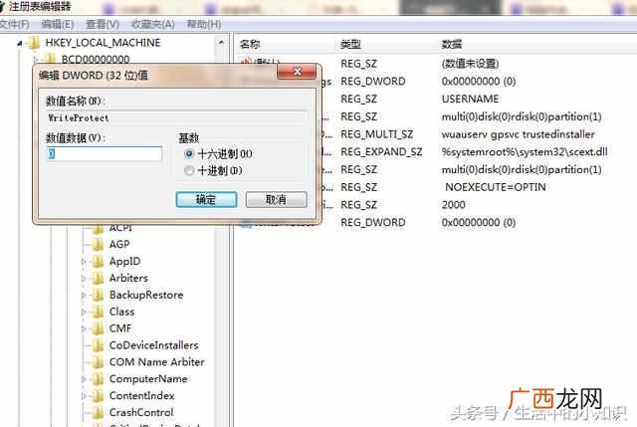The width and height of the screenshot is (637, 427).
Task: Open the 查看(V) menu
Action: 103,25
